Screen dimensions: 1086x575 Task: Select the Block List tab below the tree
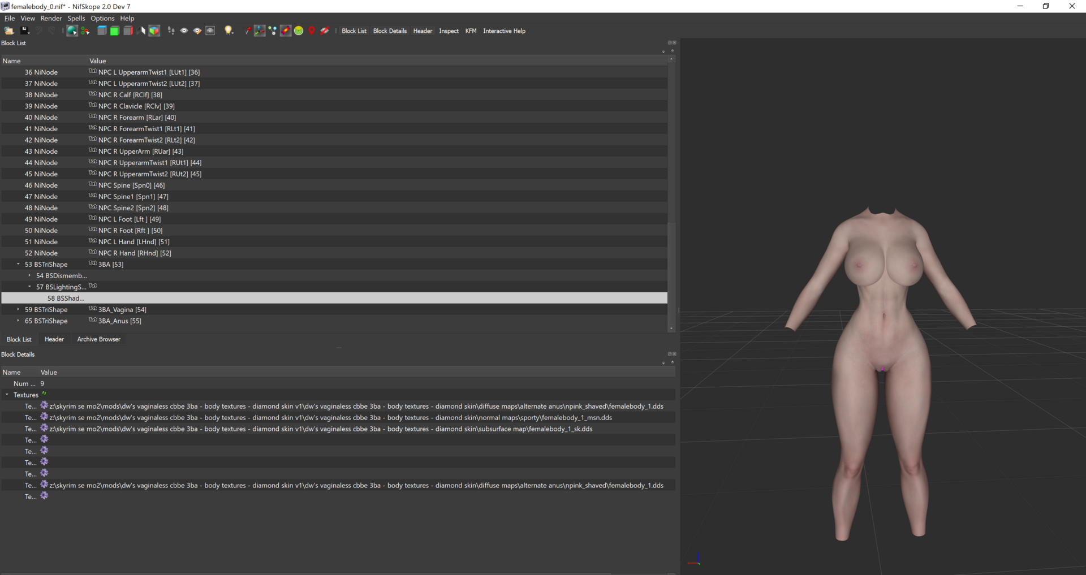[x=19, y=339]
